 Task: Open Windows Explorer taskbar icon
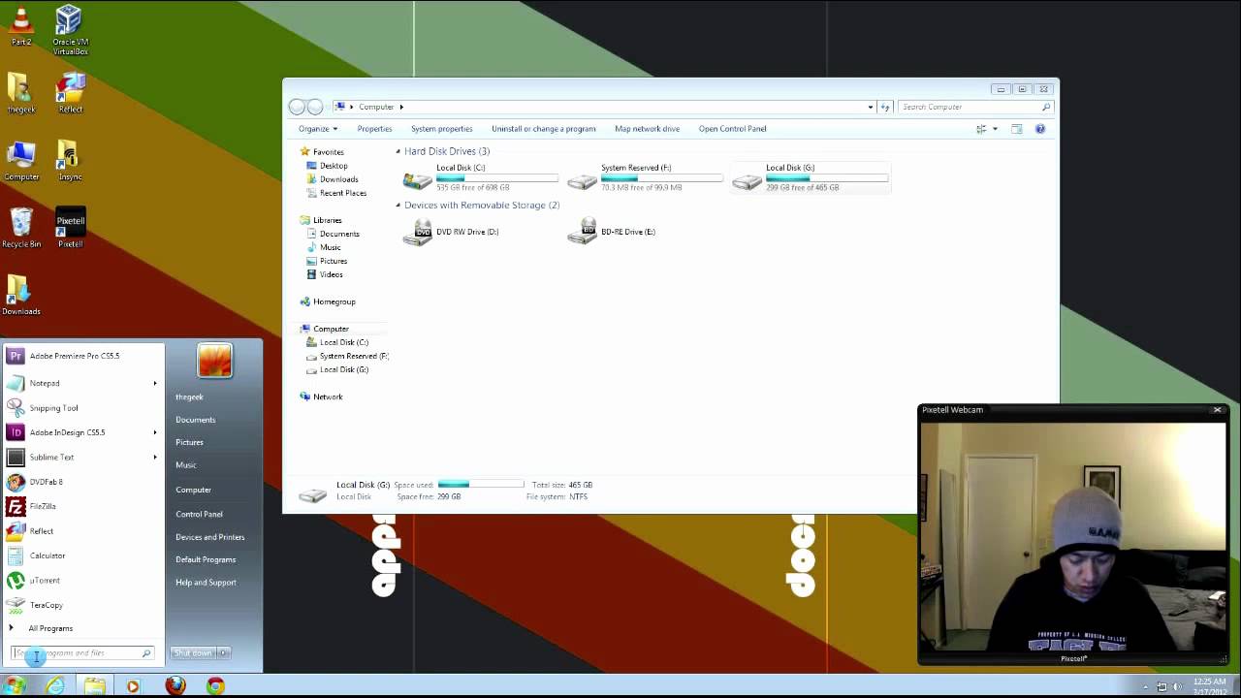coord(94,685)
